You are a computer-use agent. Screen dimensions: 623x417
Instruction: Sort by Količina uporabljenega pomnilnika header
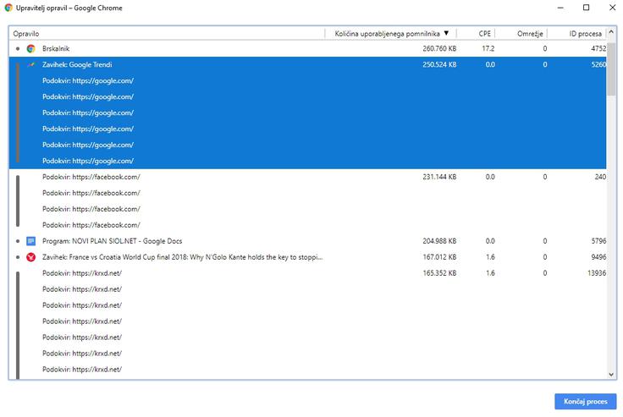[388, 34]
